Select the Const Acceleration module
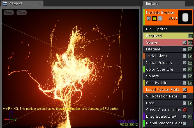Viewport: 194px width, 128px height. click(168, 110)
